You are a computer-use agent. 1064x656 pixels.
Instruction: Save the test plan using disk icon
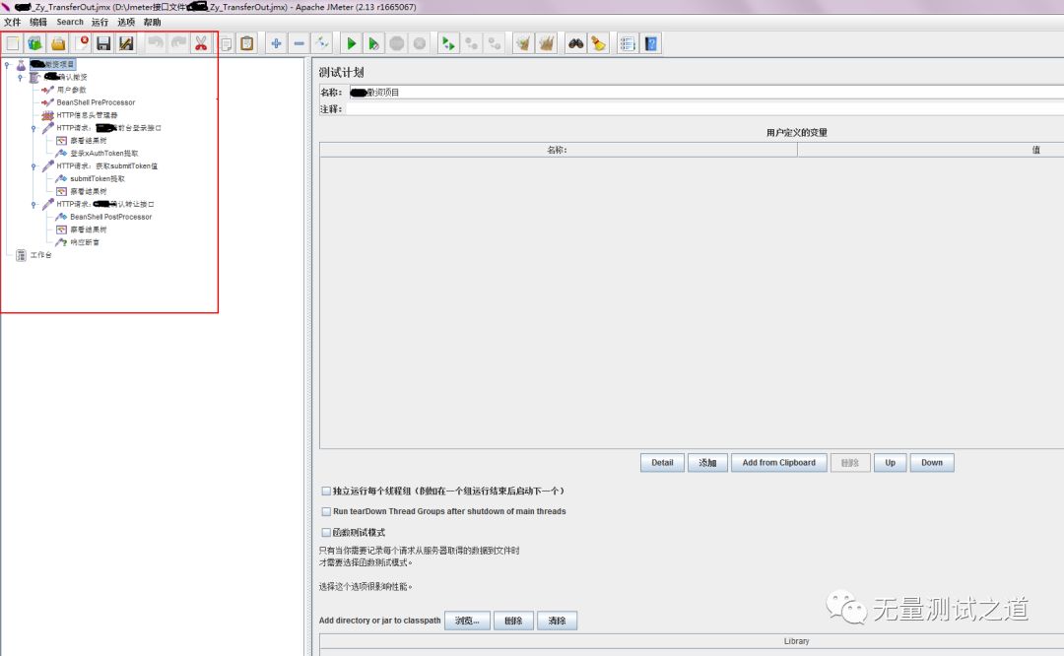tap(104, 42)
